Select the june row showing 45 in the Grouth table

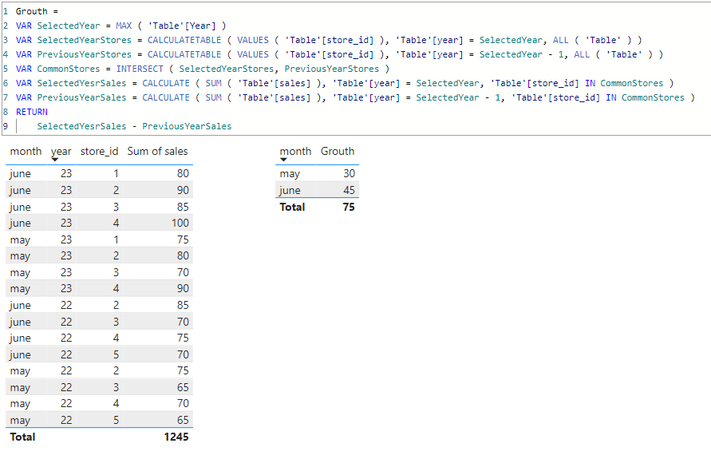[x=317, y=190]
